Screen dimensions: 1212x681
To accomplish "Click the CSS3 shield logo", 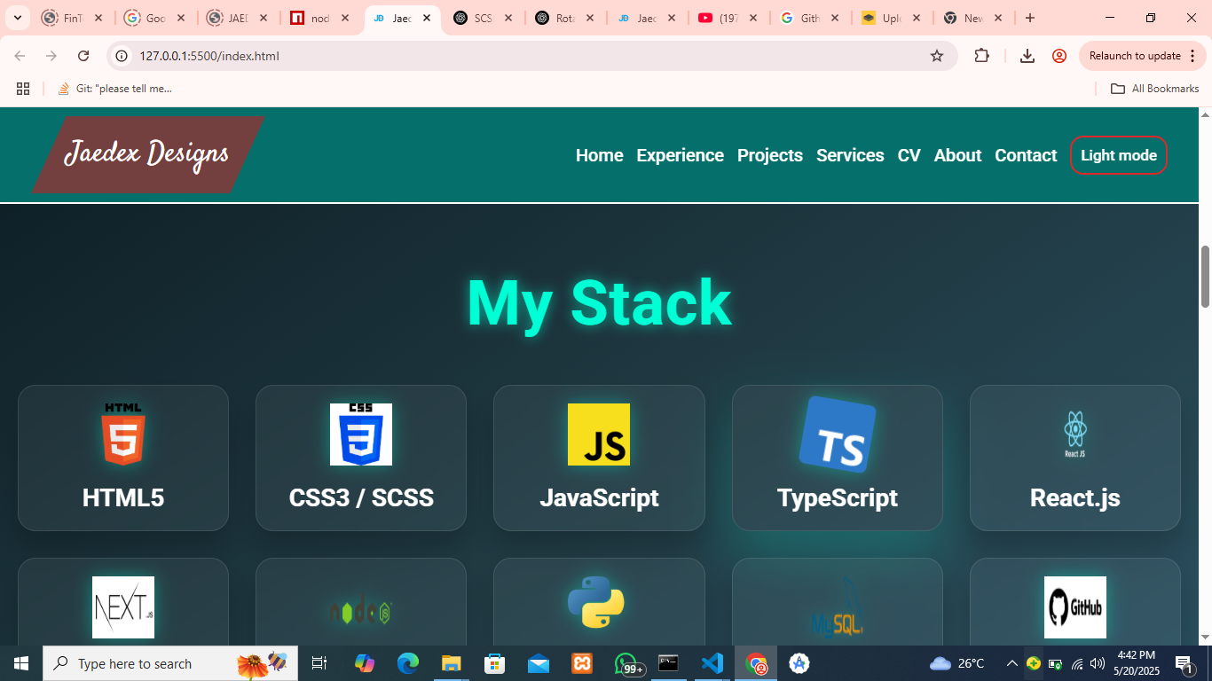I will [361, 434].
